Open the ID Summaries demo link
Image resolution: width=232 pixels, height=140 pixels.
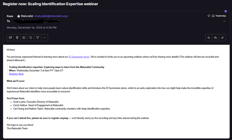pyautogui.click(x=79, y=57)
